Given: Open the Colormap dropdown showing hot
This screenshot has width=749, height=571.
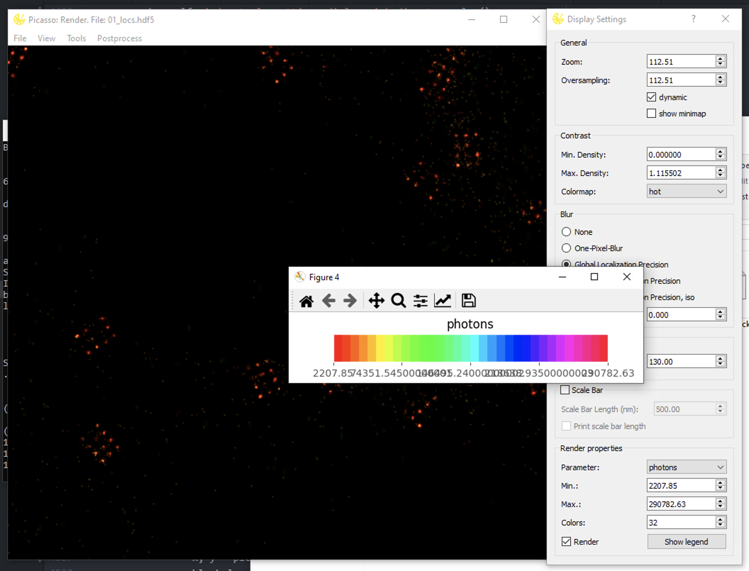Looking at the screenshot, I should [x=686, y=191].
